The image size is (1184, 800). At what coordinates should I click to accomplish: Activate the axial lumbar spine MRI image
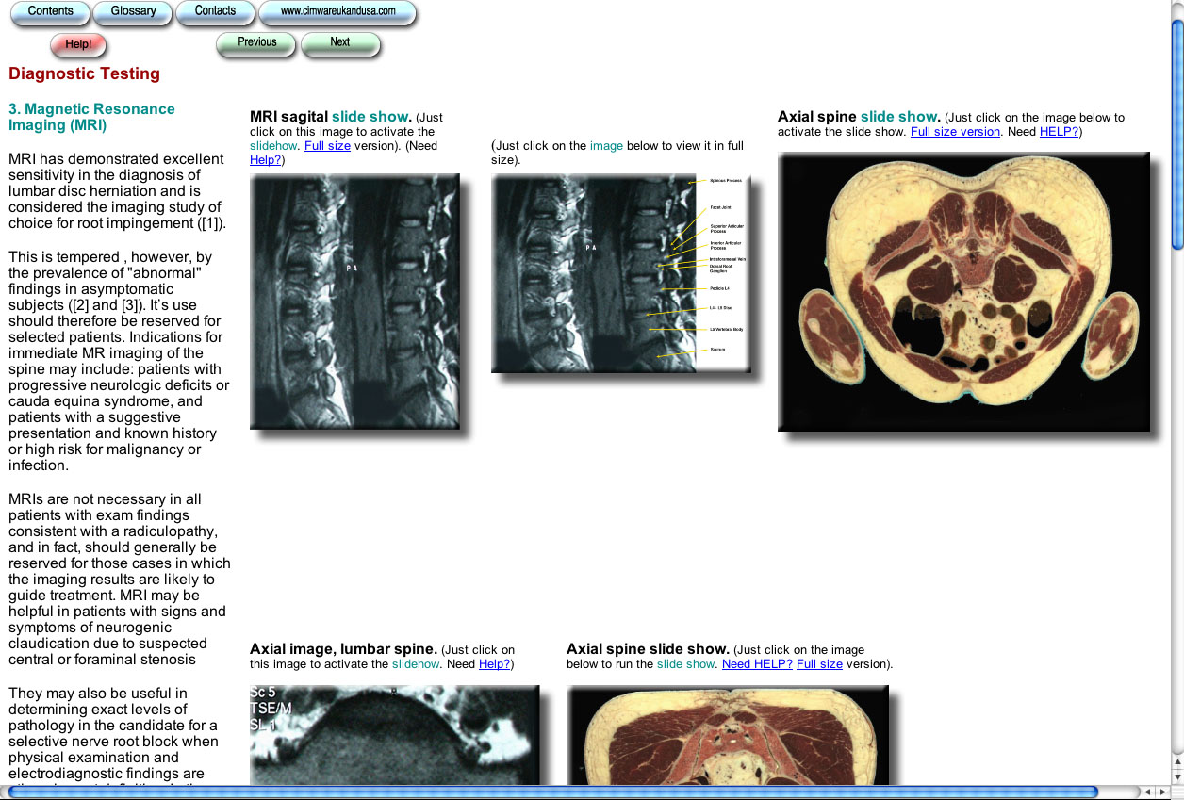coord(394,735)
